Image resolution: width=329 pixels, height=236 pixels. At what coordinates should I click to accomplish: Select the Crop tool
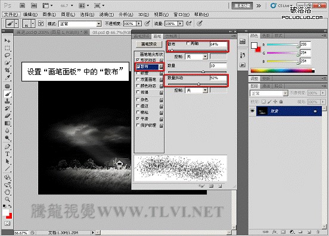(x=7, y=70)
